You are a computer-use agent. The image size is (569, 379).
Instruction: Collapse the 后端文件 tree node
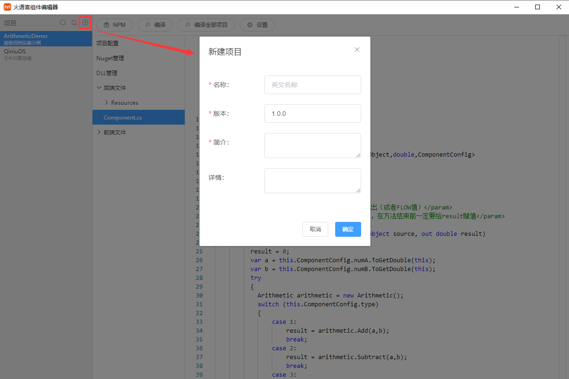[x=99, y=88]
